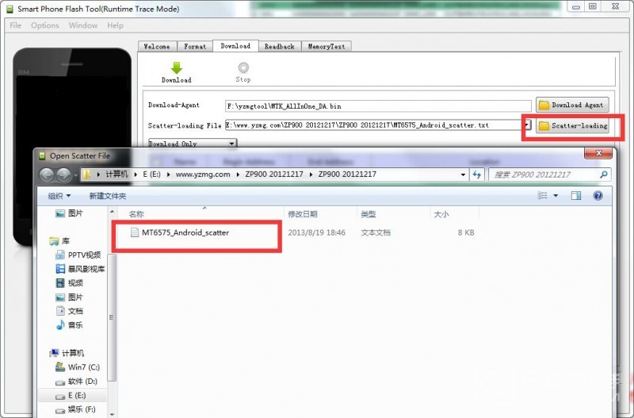Click the change view icon
Screen dimensions: 634x418
click(x=542, y=196)
